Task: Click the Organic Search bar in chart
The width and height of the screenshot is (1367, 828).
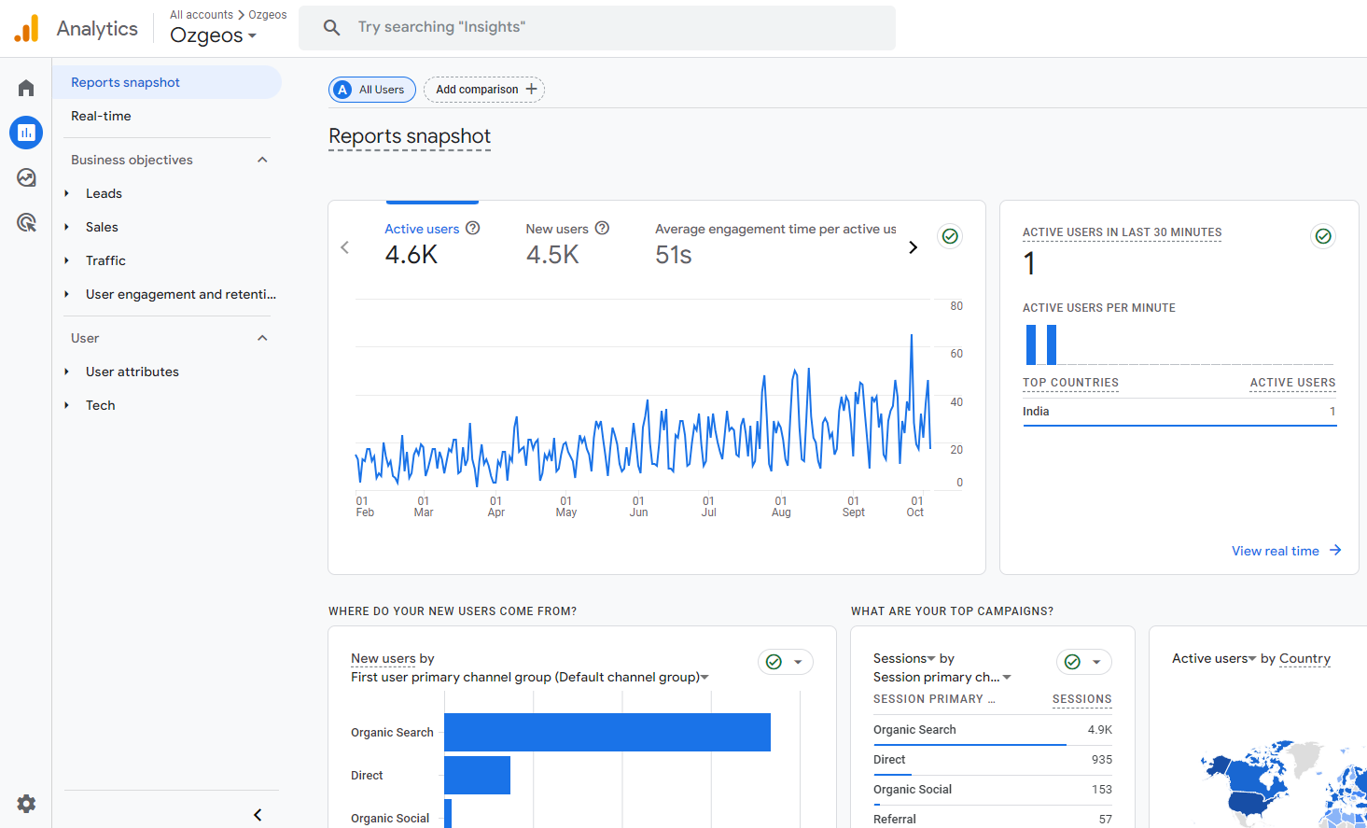Action: point(607,733)
